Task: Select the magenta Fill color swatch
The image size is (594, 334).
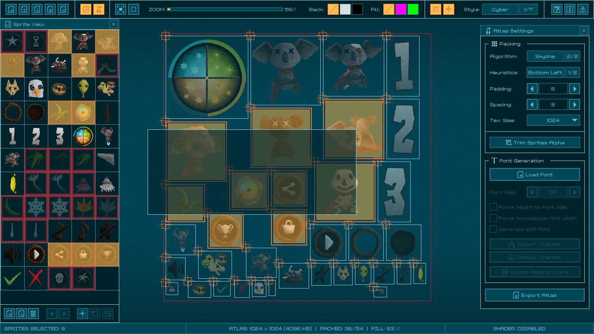Action: click(401, 9)
